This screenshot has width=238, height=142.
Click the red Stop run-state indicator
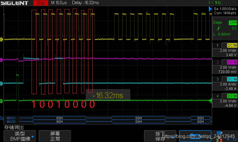(41, 3)
